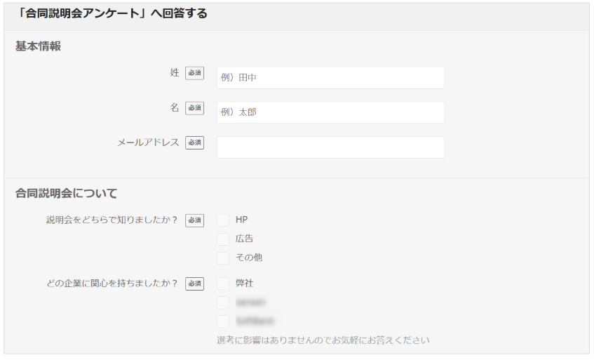The image size is (594, 360).
Task: Enable the 弊社 checkbox
Action: pos(223,284)
